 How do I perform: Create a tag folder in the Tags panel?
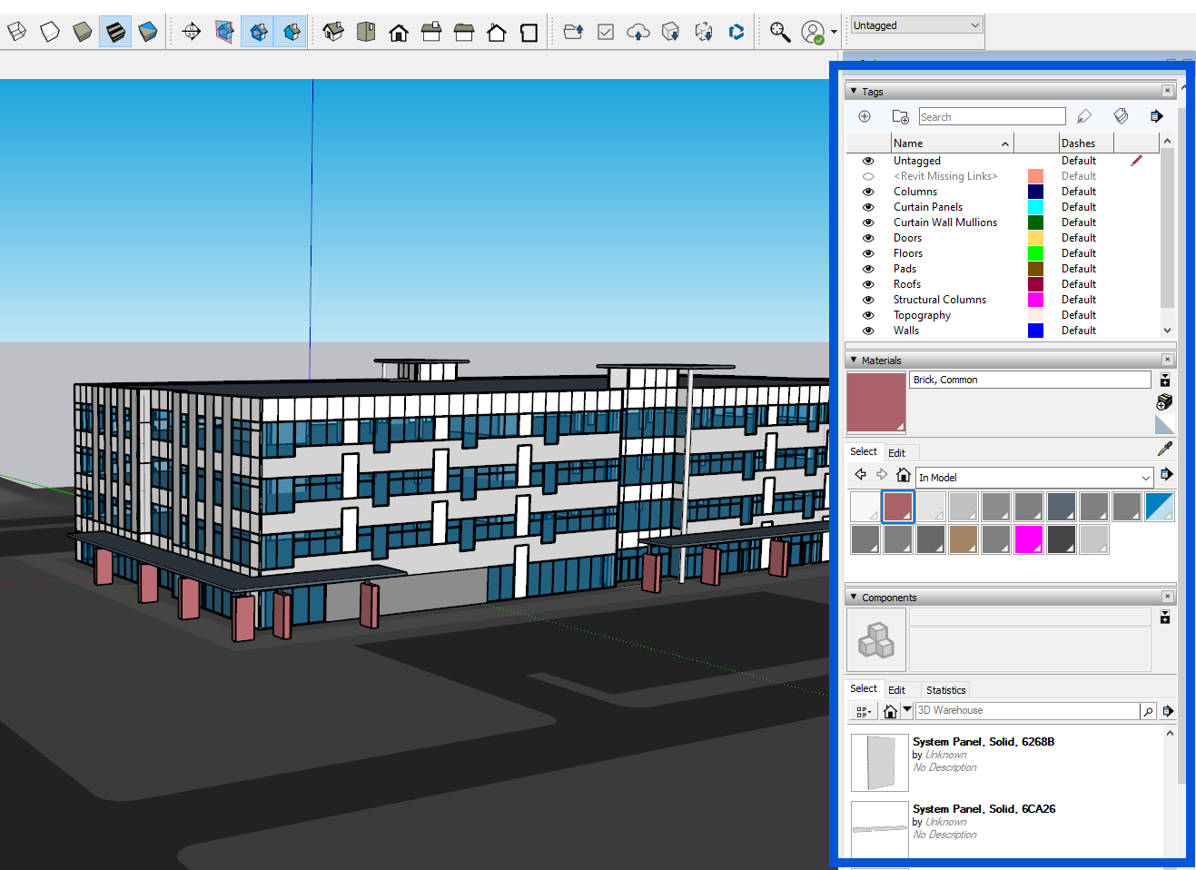(x=900, y=116)
